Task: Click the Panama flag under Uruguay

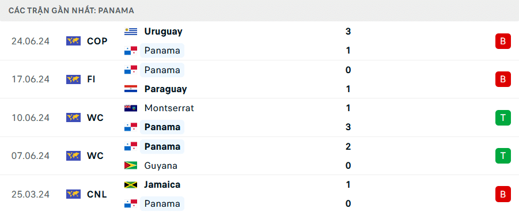Action: [131, 51]
